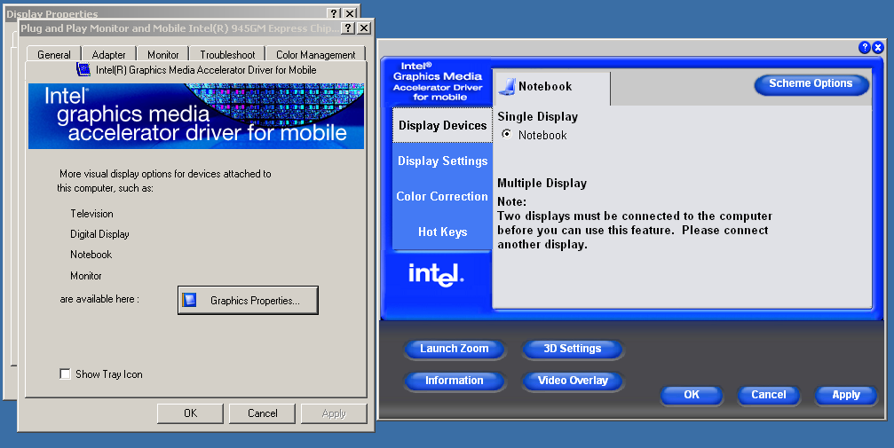The image size is (894, 448).
Task: Open the Adapter tab
Action: [x=109, y=55]
